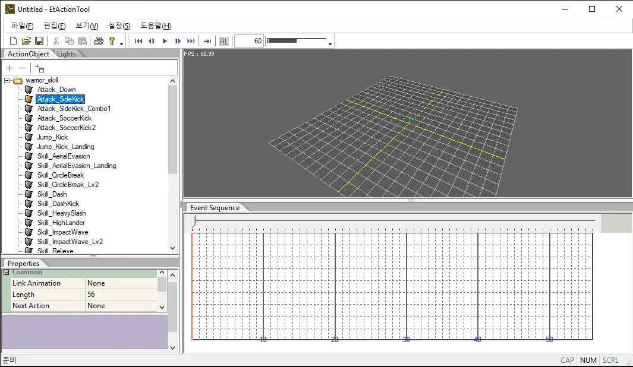Select the Attack_SoccerKick action
Image resolution: width=633 pixels, height=367 pixels.
click(x=64, y=118)
